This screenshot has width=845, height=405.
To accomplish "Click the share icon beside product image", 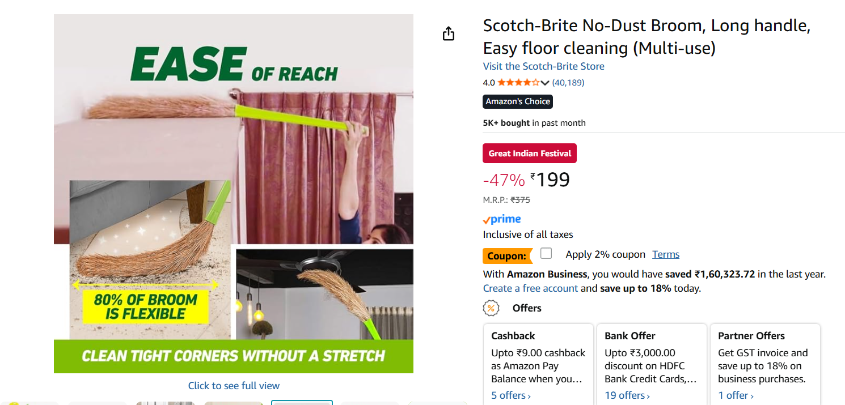I will tap(449, 34).
